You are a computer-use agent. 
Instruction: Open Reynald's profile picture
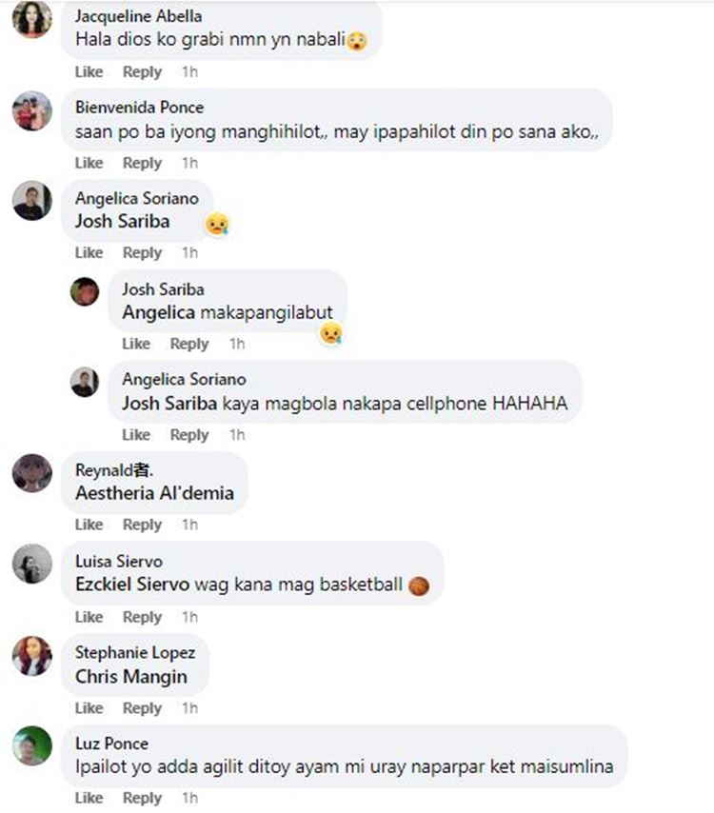32,473
